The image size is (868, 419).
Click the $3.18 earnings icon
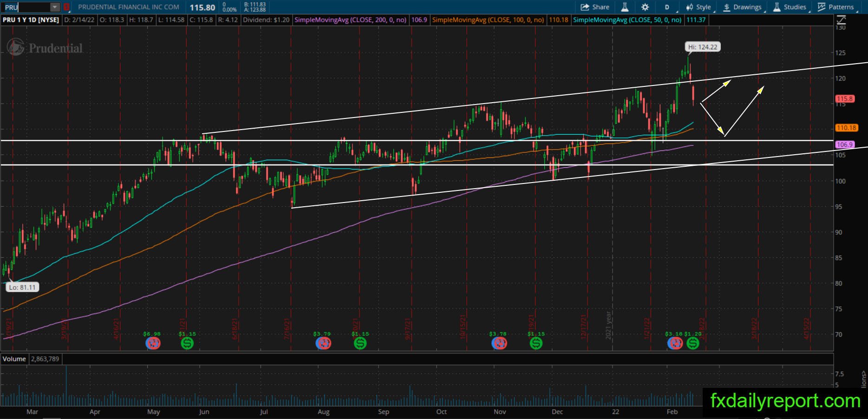pos(674,343)
